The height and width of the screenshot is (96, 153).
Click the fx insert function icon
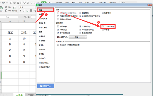29,17
